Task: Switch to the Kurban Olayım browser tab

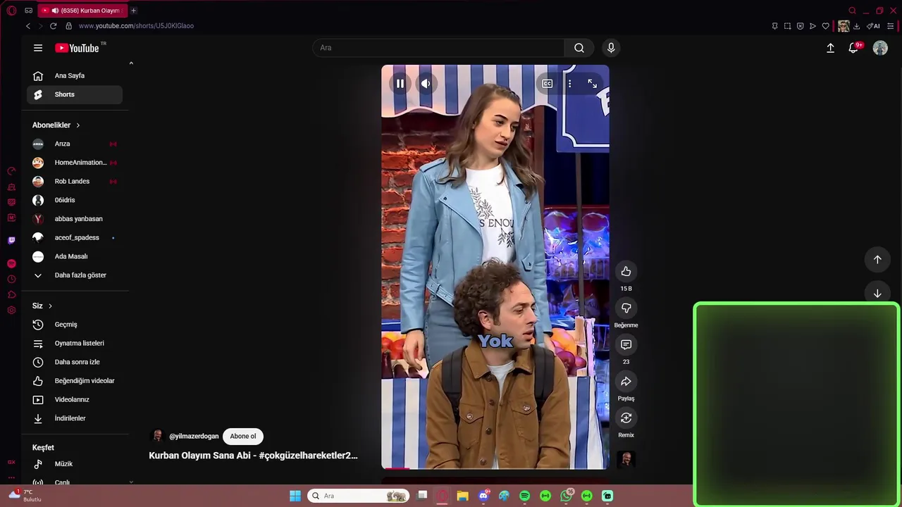Action: (x=83, y=11)
